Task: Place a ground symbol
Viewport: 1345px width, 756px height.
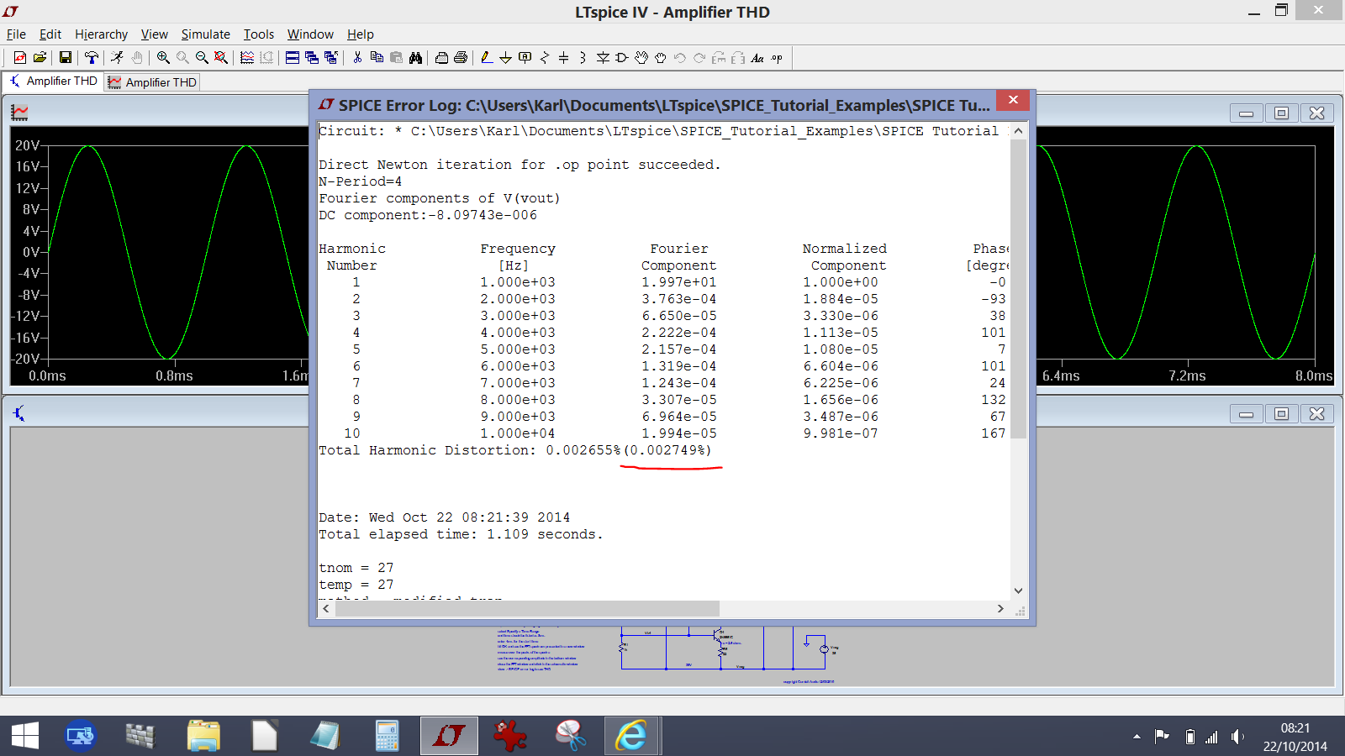Action: pos(505,57)
